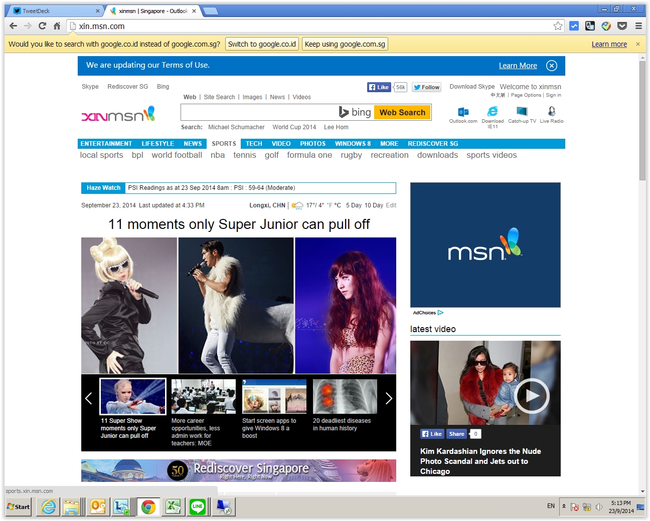The height and width of the screenshot is (521, 650).
Task: Select the Images search scope
Action: [252, 97]
